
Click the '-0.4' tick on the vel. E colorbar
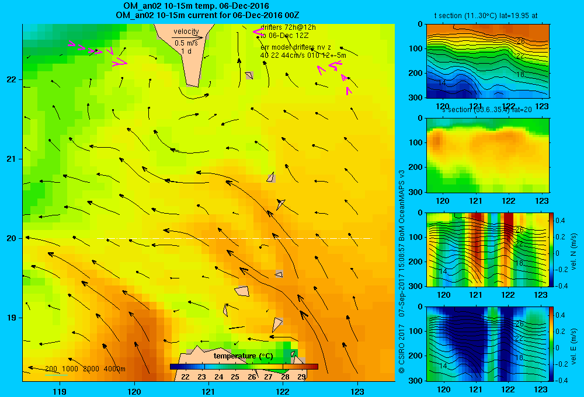pos(561,380)
